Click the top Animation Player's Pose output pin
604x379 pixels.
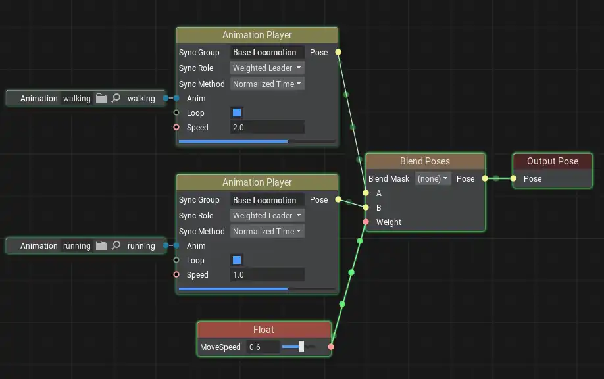[338, 52]
